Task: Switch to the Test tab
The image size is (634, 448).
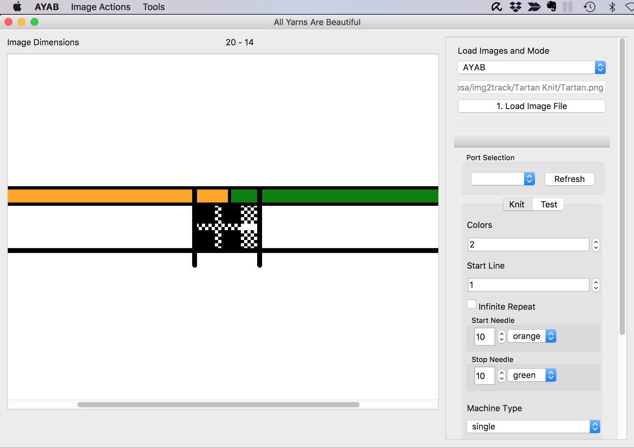Action: [548, 204]
